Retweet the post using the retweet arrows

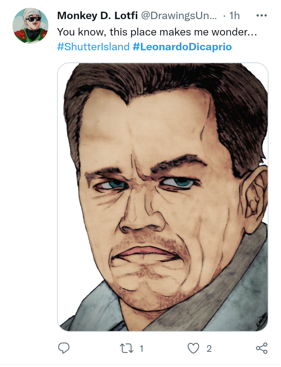click(x=127, y=348)
